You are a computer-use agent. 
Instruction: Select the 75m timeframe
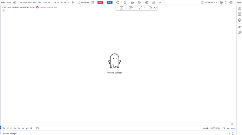pyautogui.click(x=40, y=2)
